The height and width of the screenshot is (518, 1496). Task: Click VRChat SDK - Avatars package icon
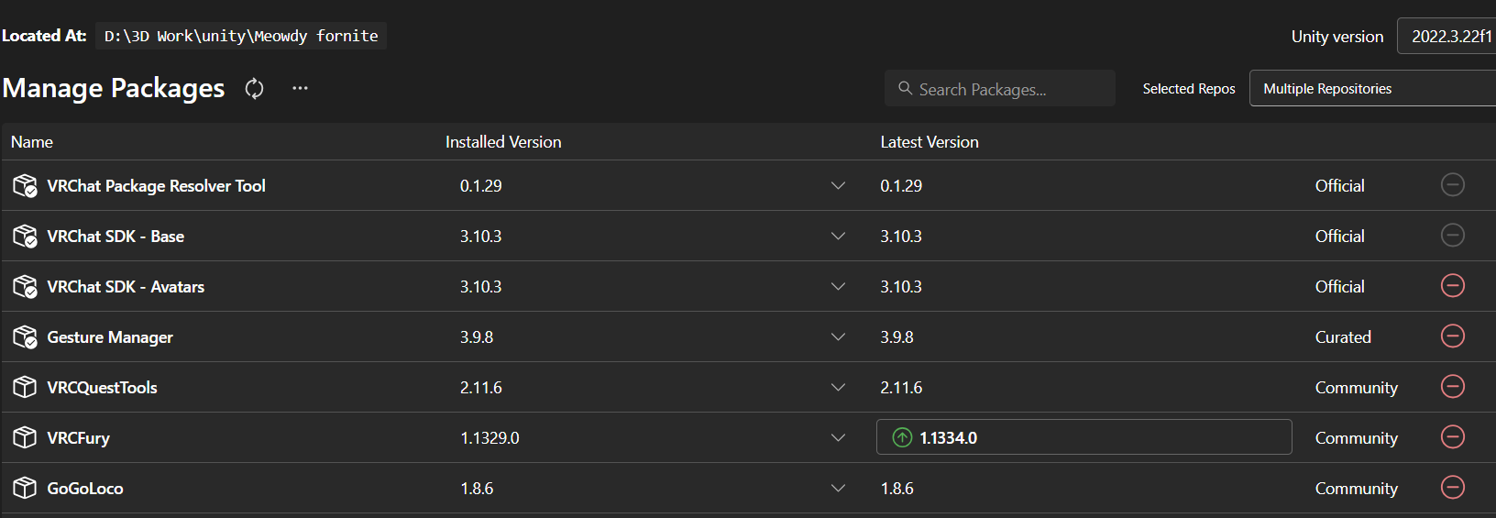(x=25, y=287)
